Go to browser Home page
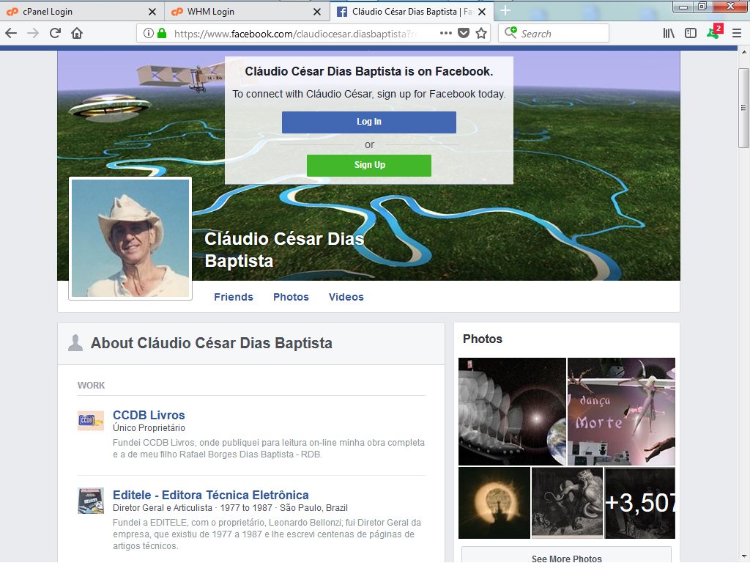The width and height of the screenshot is (750, 563). pos(77,33)
